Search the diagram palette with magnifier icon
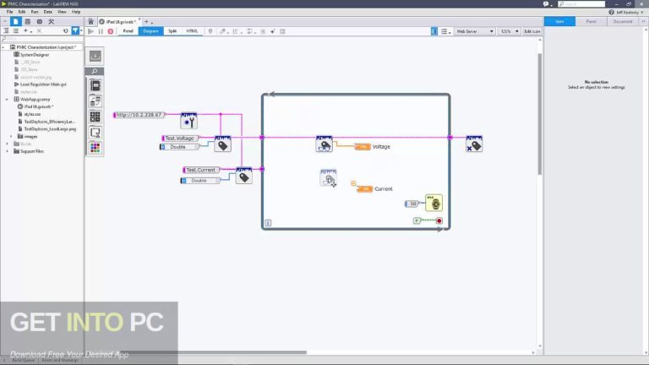This screenshot has height=365, width=649. [95, 71]
